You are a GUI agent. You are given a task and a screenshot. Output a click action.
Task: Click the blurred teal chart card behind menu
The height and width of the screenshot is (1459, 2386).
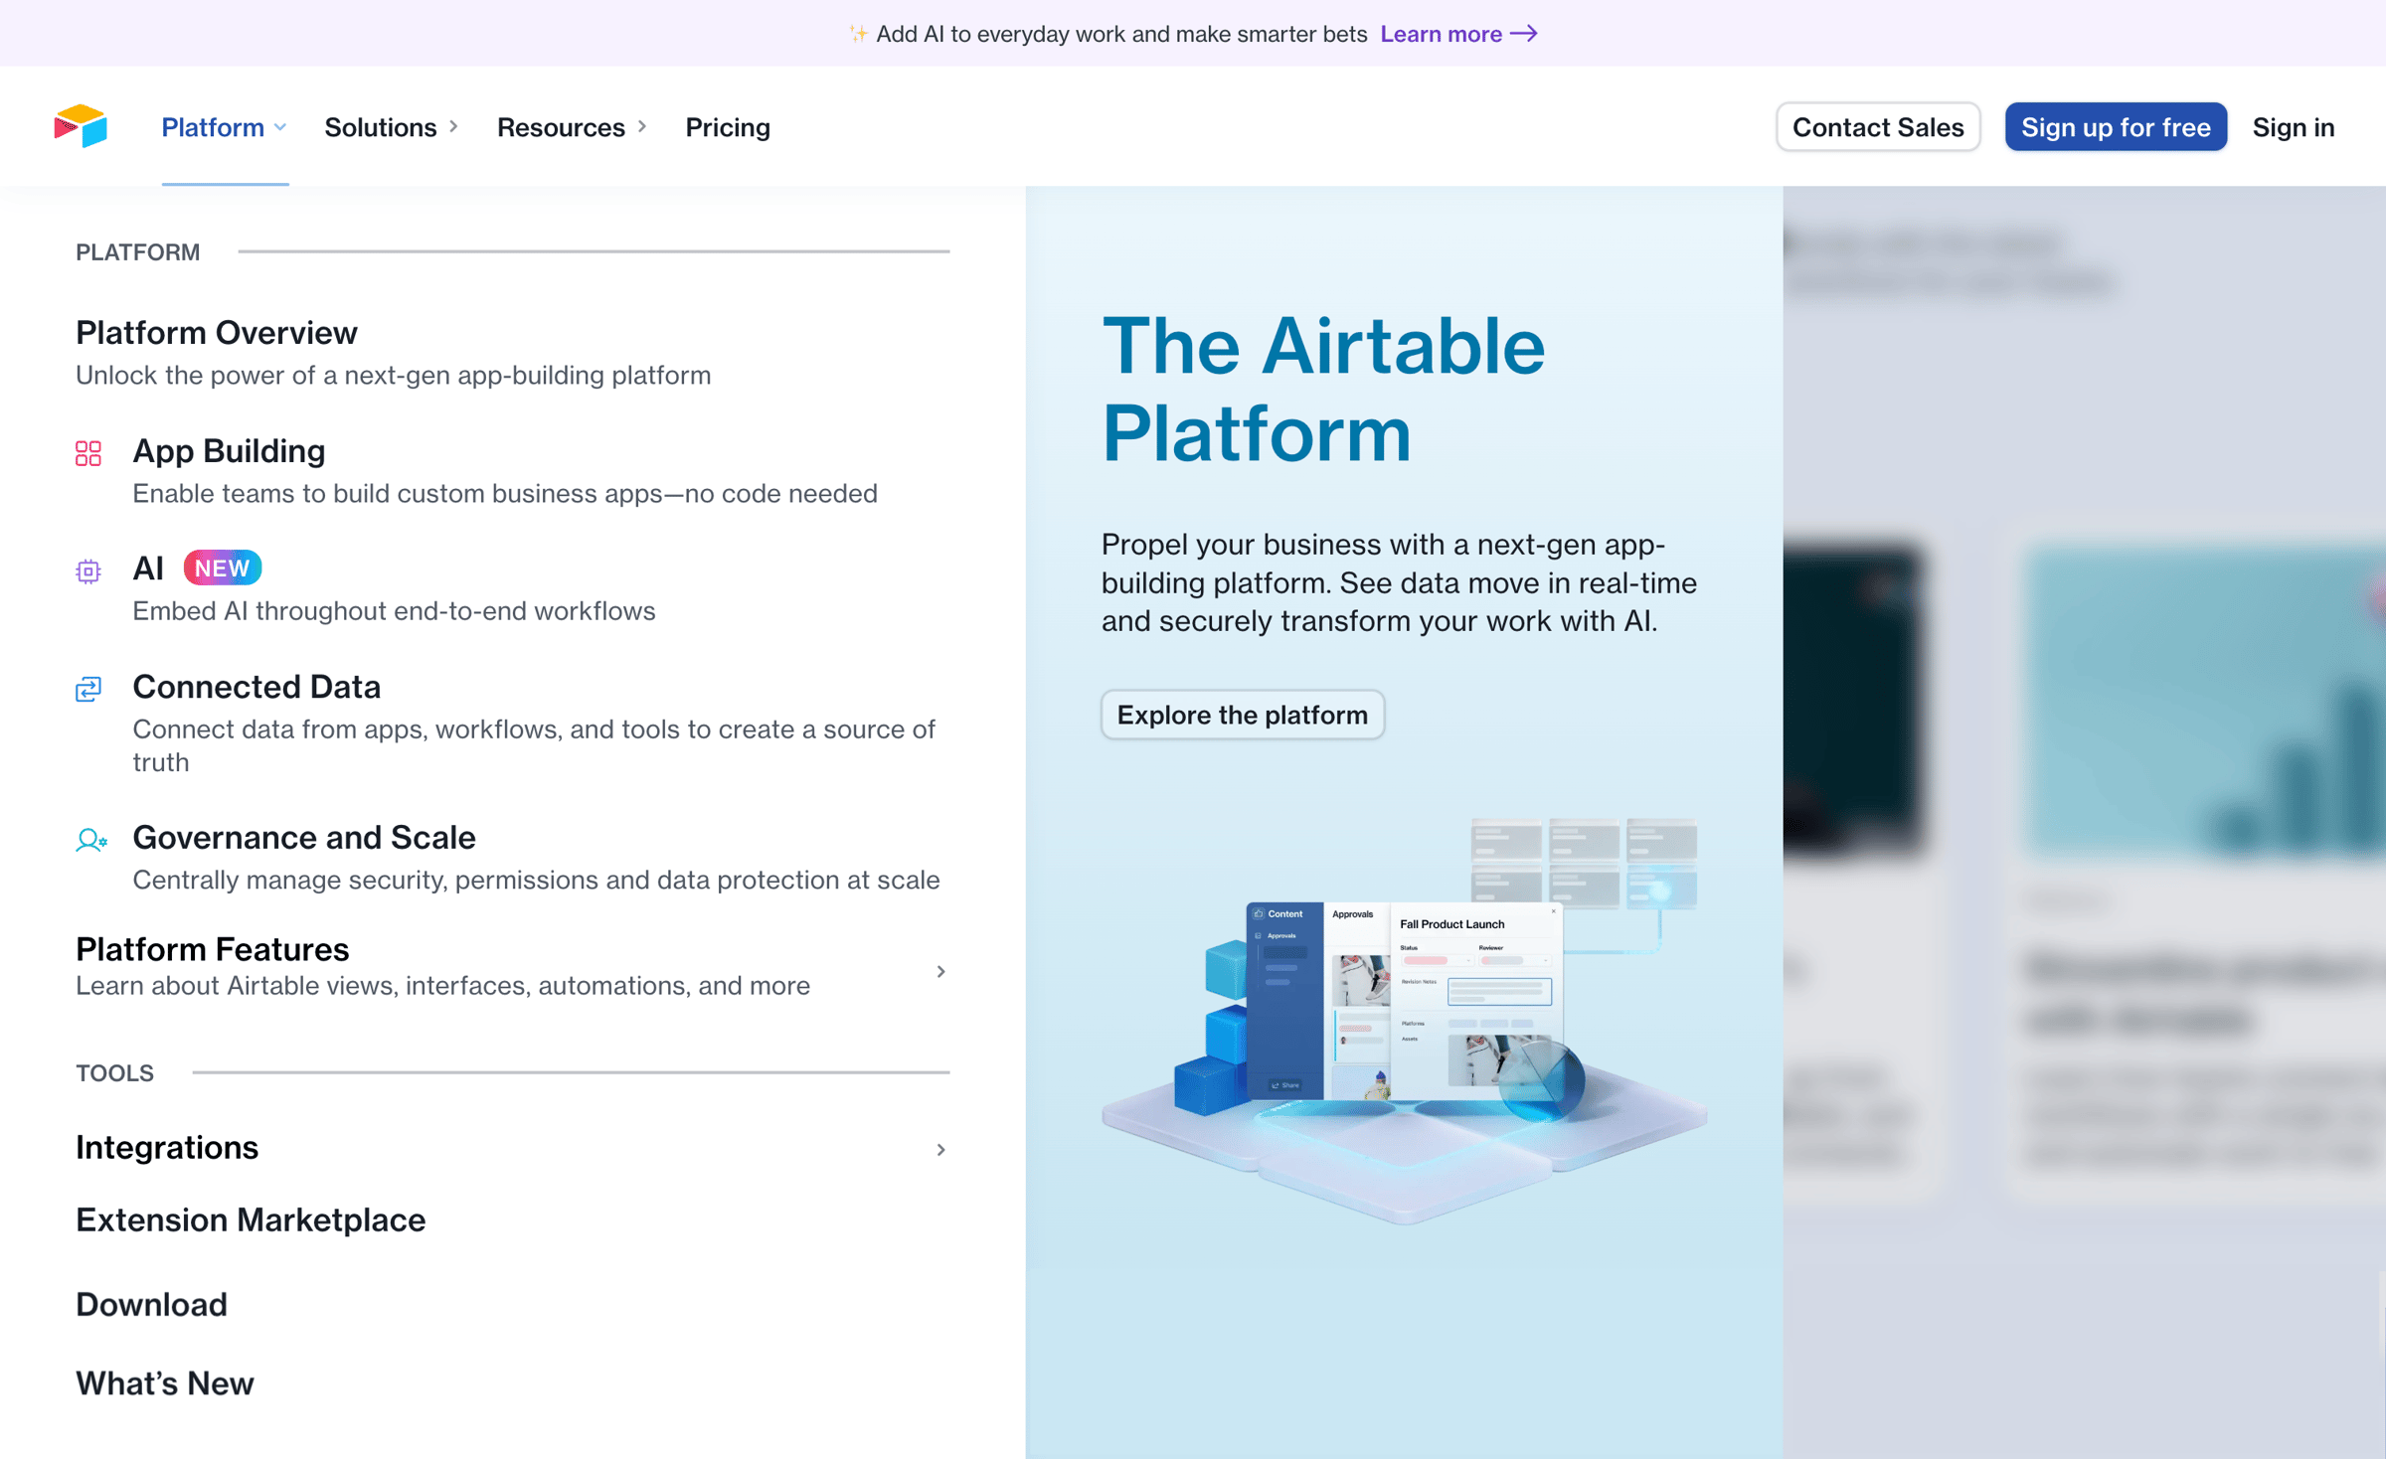(x=2205, y=702)
